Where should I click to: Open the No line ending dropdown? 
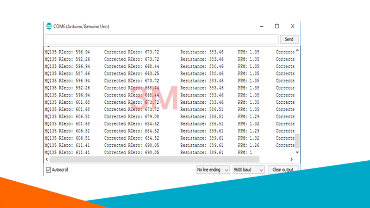coord(213,169)
